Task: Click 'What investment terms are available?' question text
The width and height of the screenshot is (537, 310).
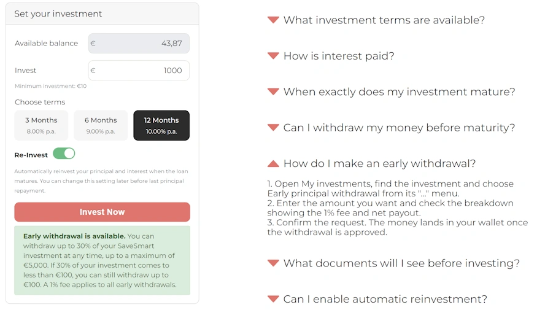Action: pos(384,20)
